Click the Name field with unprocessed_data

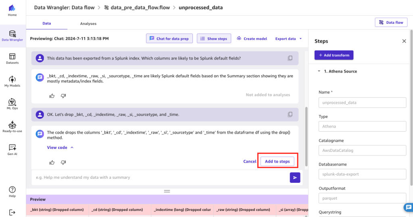click(x=363, y=103)
